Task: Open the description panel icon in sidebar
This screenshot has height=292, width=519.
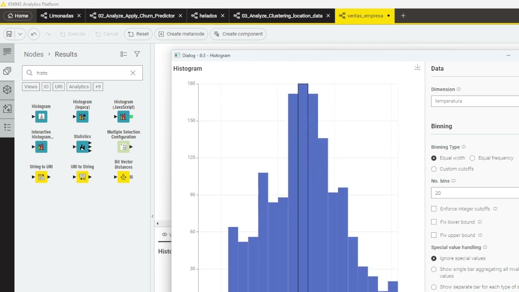Action: [x=7, y=52]
